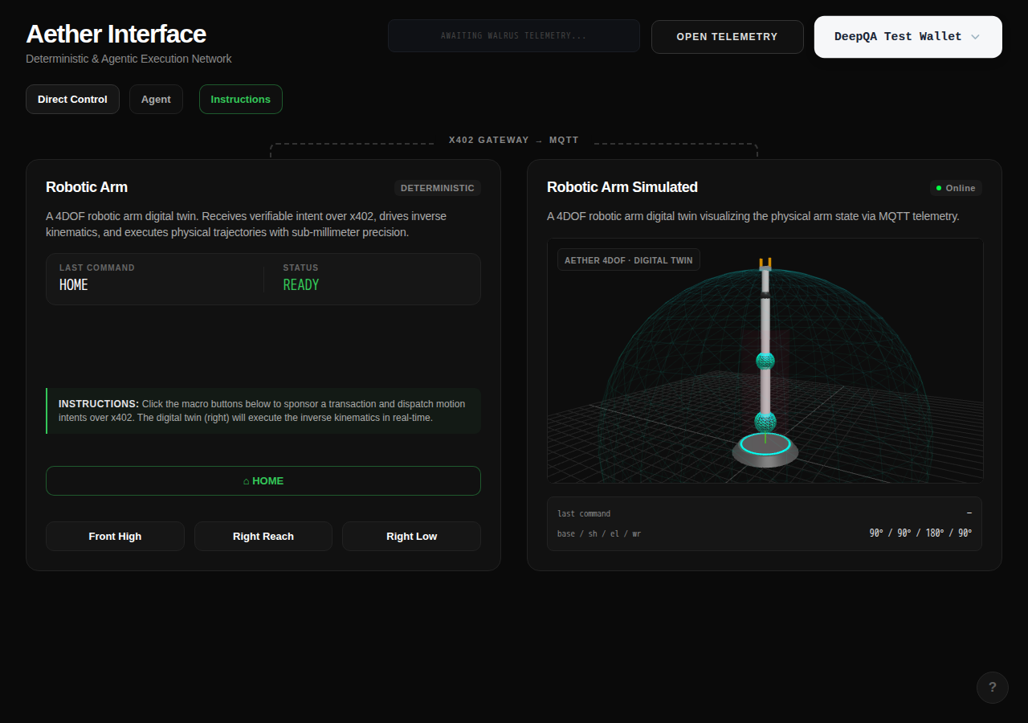Click the green Online status dot
Image resolution: width=1028 pixels, height=723 pixels.
click(x=939, y=188)
